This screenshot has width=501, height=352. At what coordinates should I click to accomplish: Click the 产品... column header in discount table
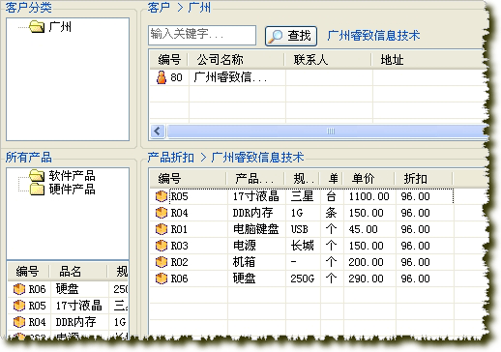tap(255, 178)
